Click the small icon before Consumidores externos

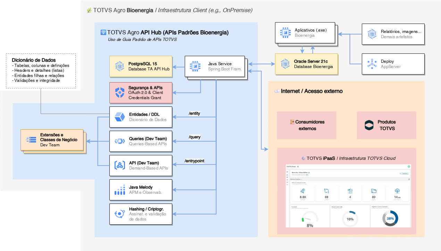pyautogui.click(x=292, y=122)
